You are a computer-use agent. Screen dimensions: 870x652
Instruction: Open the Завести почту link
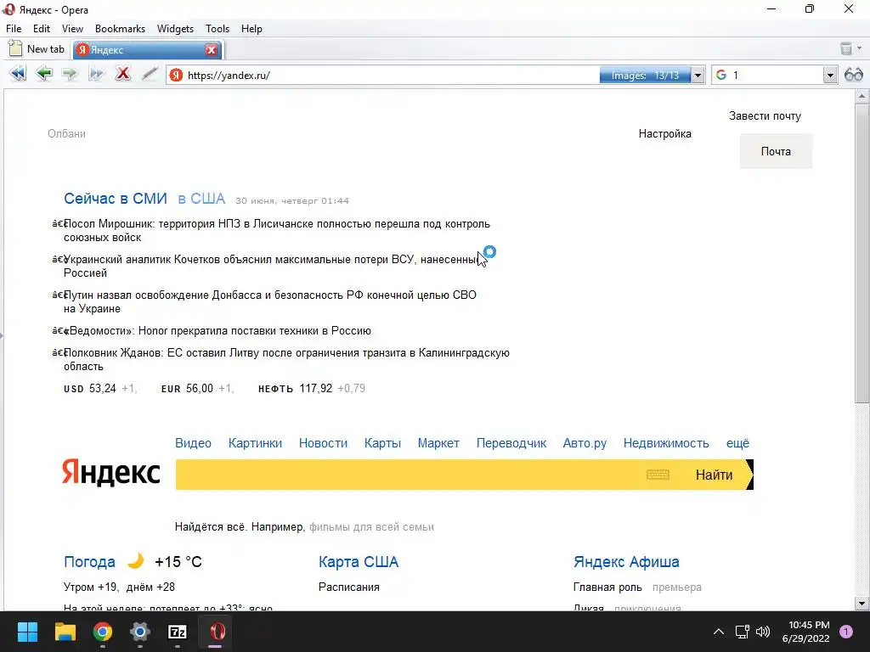[765, 115]
